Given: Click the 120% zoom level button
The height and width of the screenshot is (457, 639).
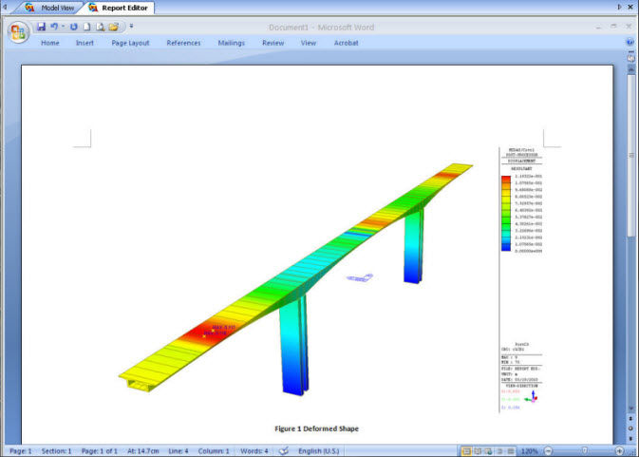Looking at the screenshot, I should pyautogui.click(x=530, y=450).
